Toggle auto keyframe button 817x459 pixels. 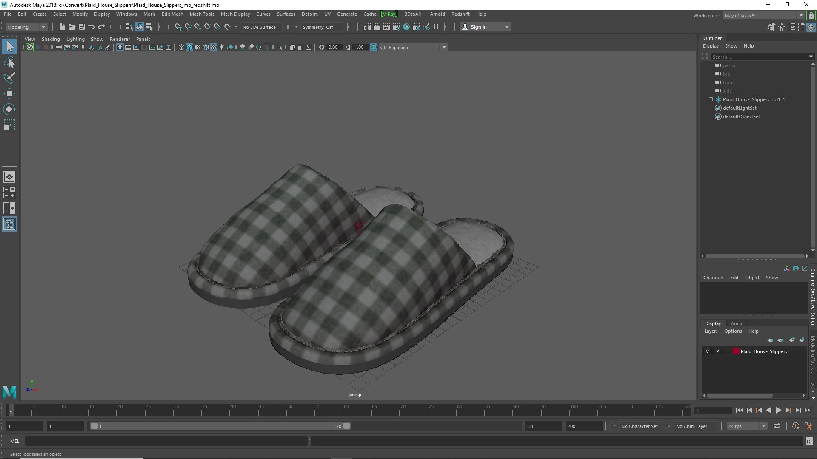795,426
